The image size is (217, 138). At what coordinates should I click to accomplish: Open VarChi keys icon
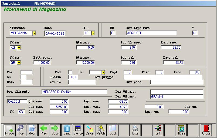click(x=101, y=130)
